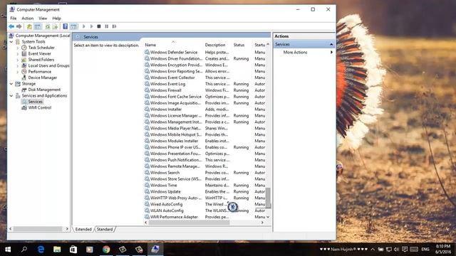The width and height of the screenshot is (456, 256).
Task: Collapse the Storage tree node
Action: pos(11,84)
